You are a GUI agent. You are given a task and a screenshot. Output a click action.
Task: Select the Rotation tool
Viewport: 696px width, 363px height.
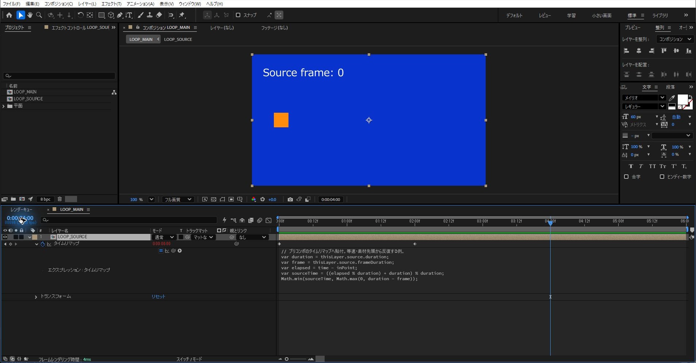[x=80, y=15]
